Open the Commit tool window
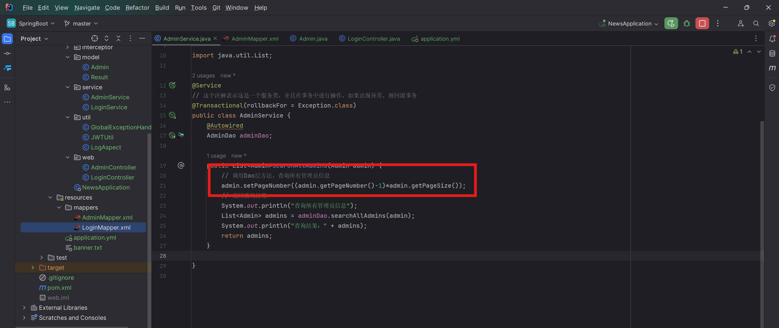The height and width of the screenshot is (328, 779). 7,53
